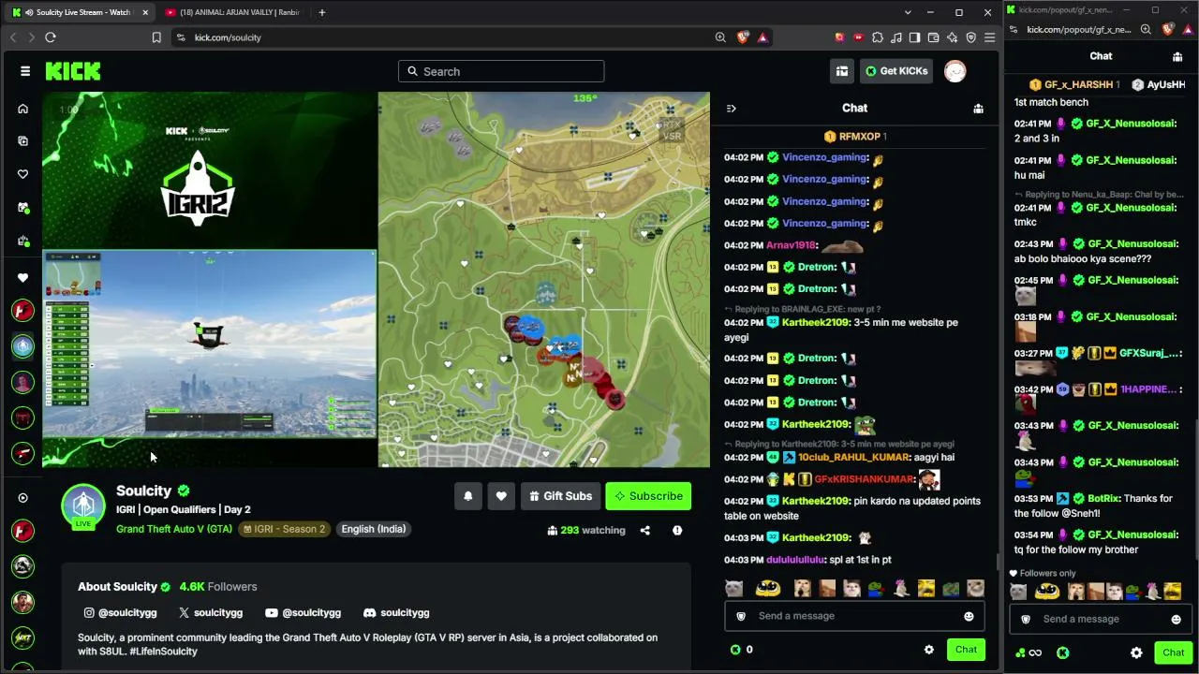The height and width of the screenshot is (674, 1199).
Task: Select the IGRI - Season 2 tag
Action: [x=284, y=529]
